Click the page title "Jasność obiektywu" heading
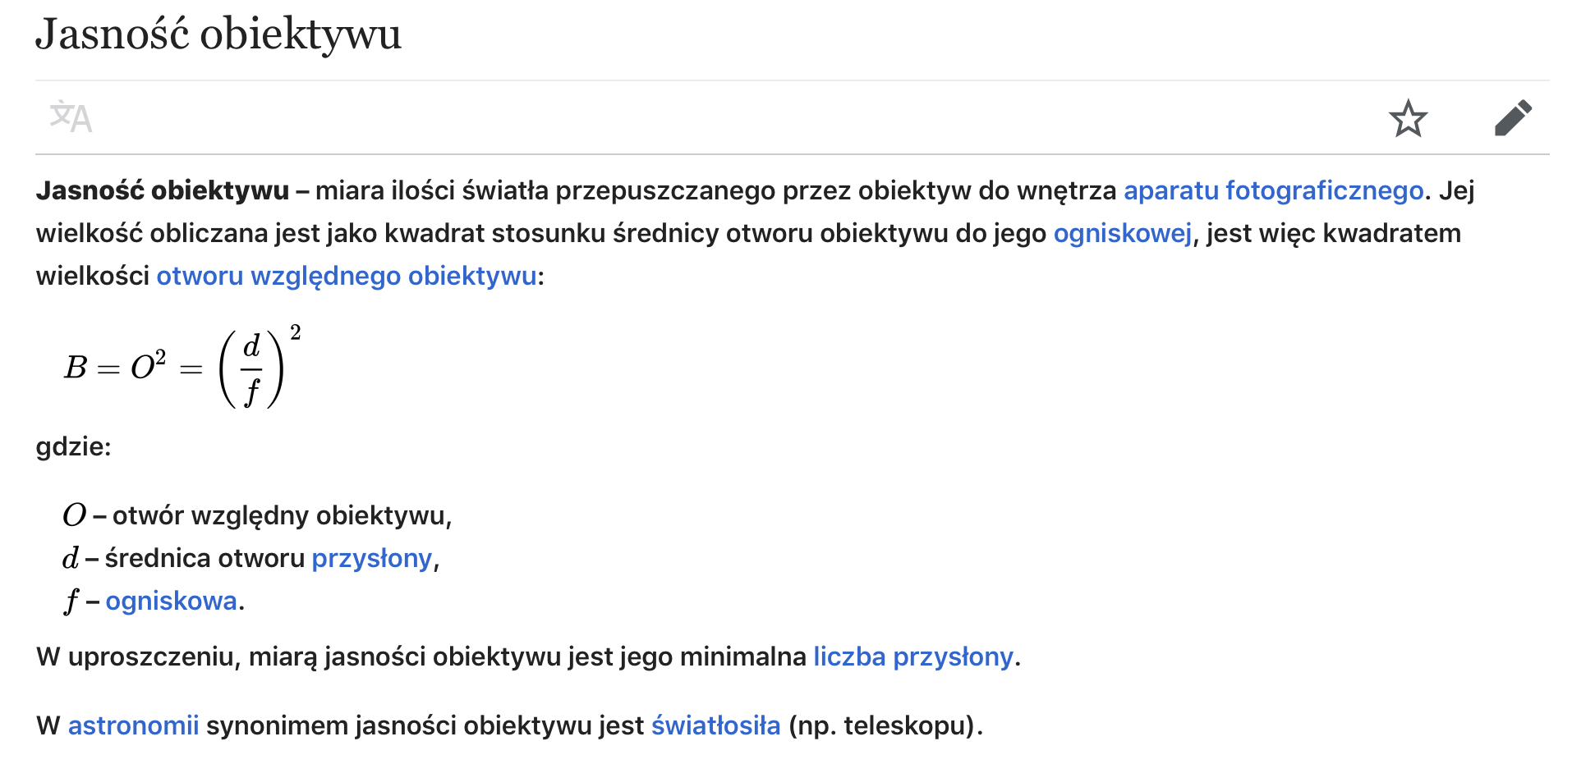 click(218, 34)
